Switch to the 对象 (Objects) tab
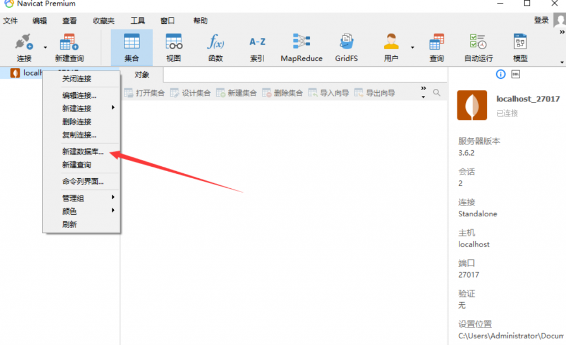This screenshot has height=345, width=566. 141,75
